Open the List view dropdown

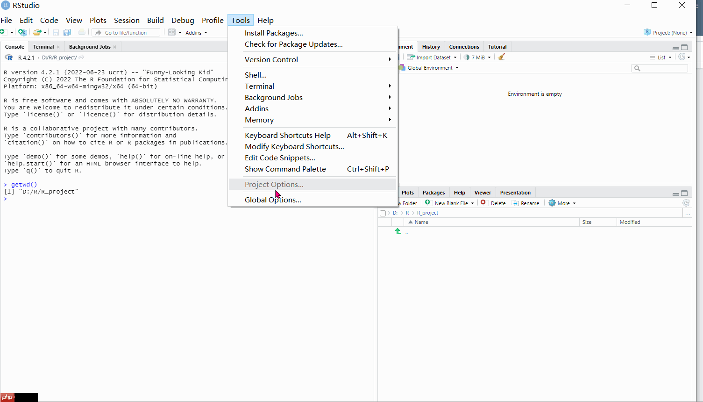pos(660,57)
